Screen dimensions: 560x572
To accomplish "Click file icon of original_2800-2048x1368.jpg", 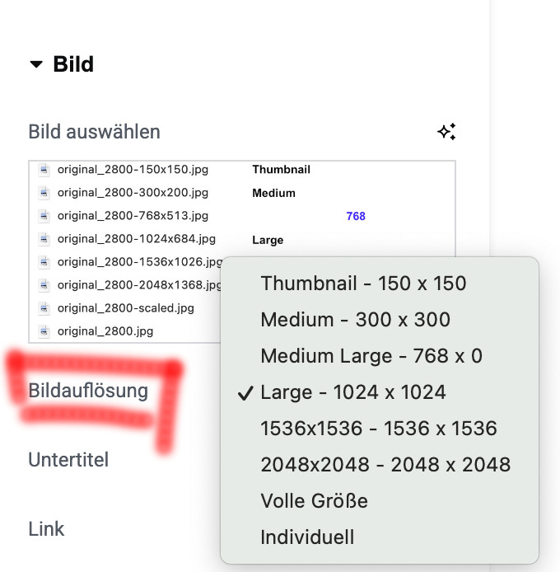I will tap(44, 285).
